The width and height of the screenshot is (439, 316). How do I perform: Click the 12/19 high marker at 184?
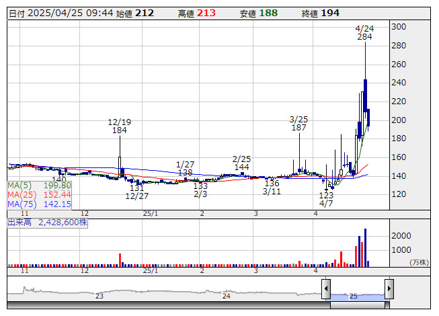click(119, 126)
